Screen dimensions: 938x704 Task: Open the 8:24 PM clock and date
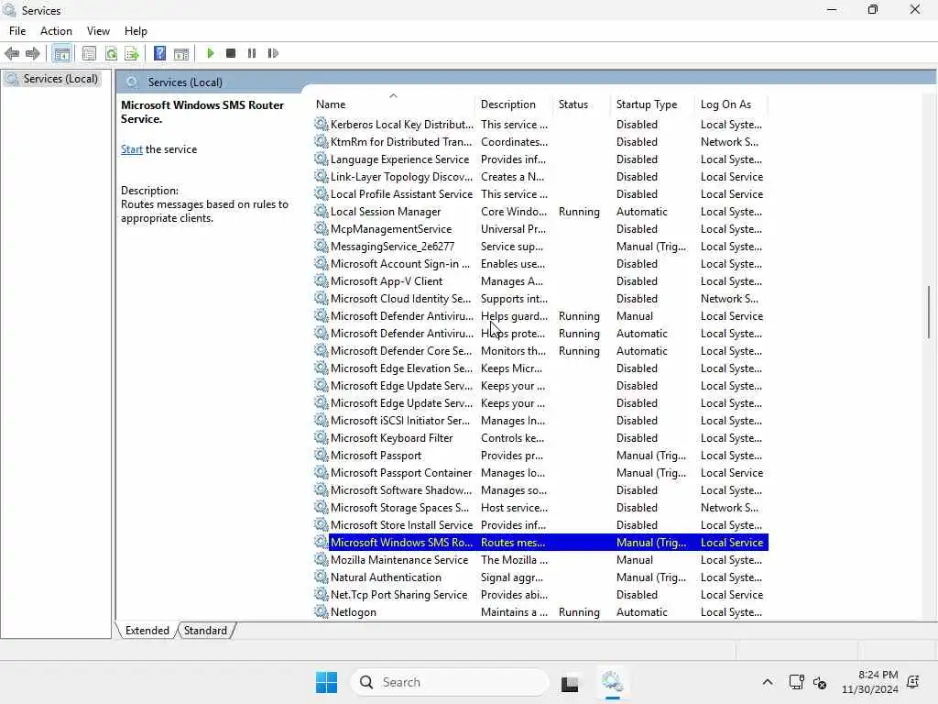870,682
